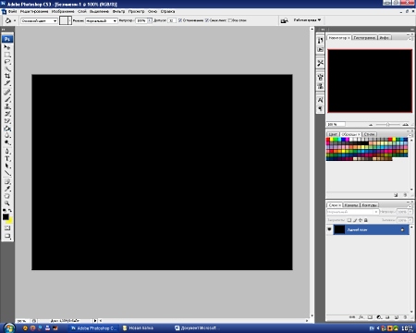The width and height of the screenshot is (416, 333).
Task: Toggle the Сглаживание anti-alias checkbox
Action: click(x=180, y=20)
